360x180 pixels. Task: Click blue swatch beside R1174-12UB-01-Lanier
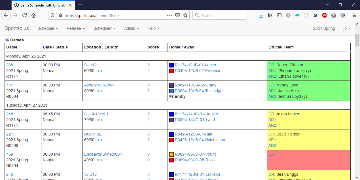tap(171, 65)
